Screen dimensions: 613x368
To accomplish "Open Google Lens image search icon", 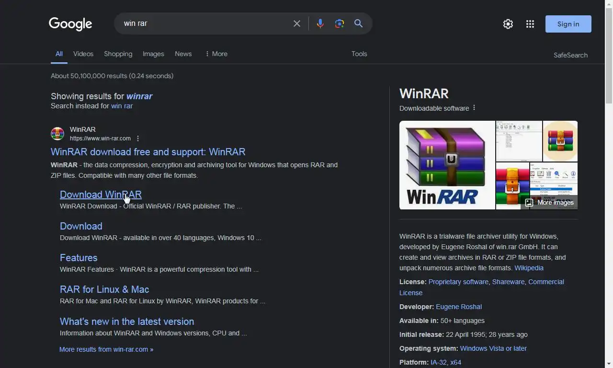I will (x=340, y=23).
